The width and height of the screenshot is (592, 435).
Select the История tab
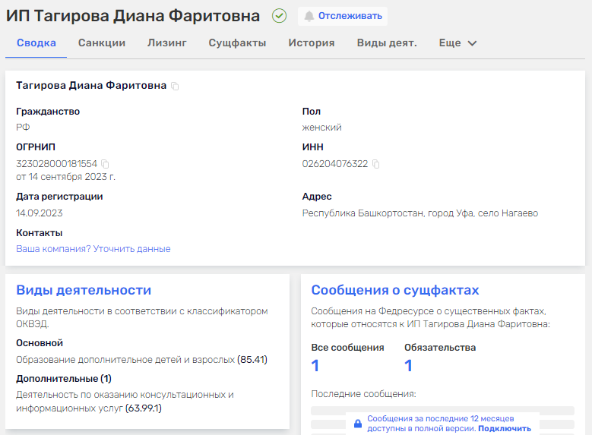pyautogui.click(x=312, y=43)
